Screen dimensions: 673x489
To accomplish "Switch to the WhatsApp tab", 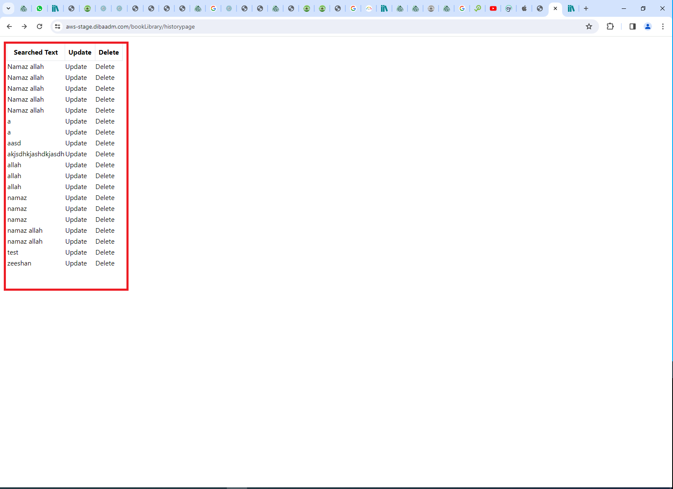I will (x=39, y=8).
